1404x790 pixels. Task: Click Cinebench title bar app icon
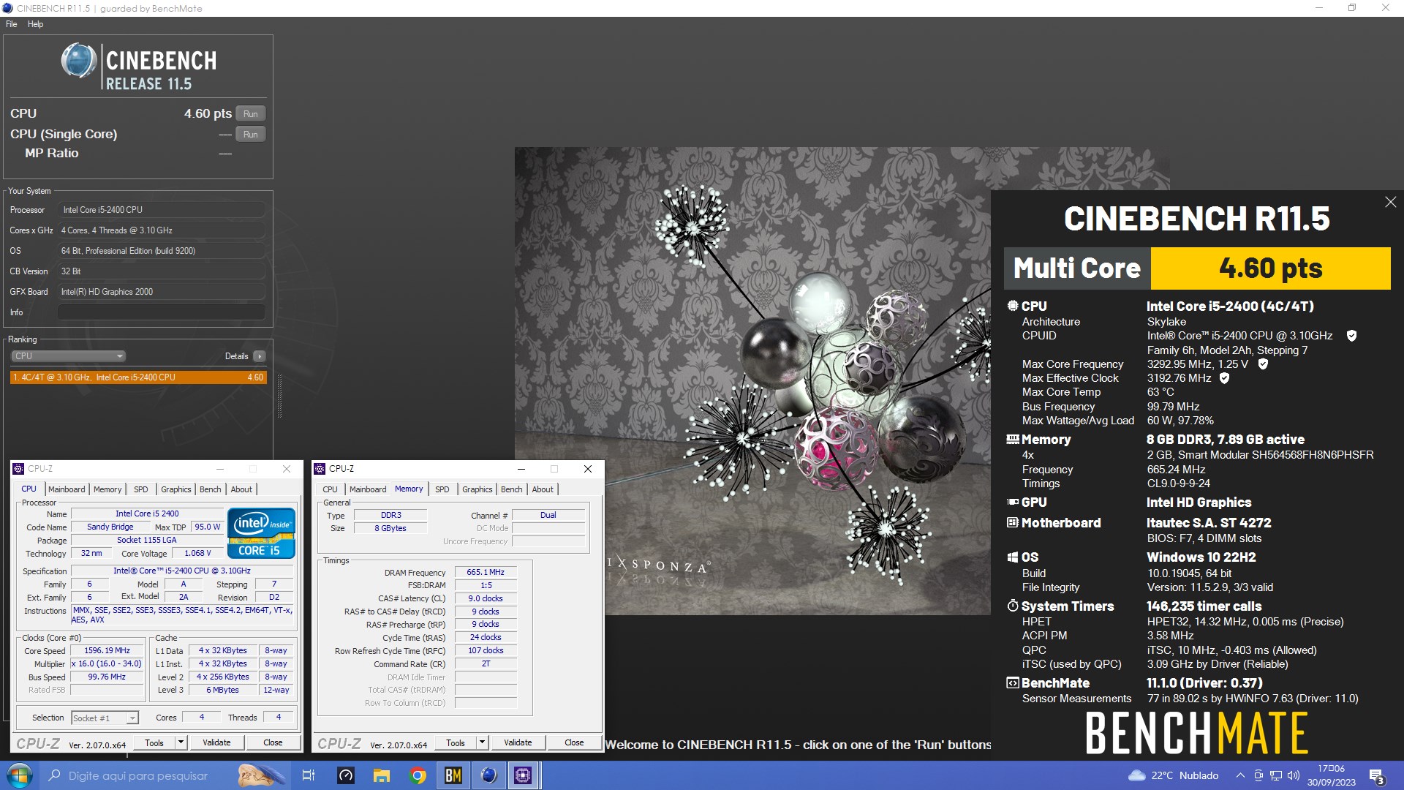pyautogui.click(x=8, y=8)
